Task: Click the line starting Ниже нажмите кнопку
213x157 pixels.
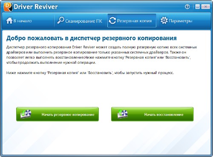Action: [x=90, y=73]
